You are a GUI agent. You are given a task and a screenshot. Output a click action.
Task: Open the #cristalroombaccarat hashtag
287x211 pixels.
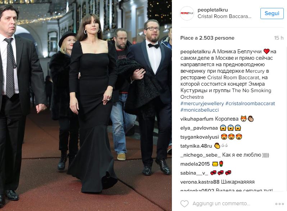(x=250, y=103)
